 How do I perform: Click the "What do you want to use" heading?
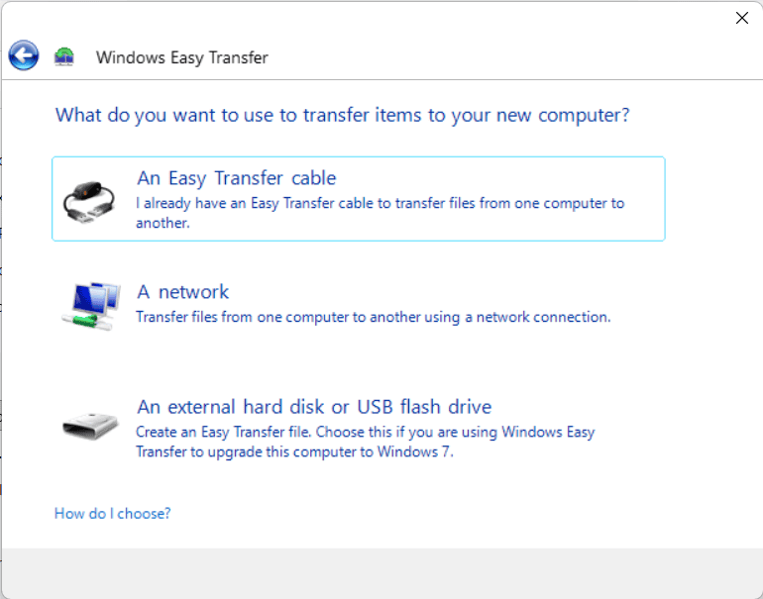coord(342,115)
